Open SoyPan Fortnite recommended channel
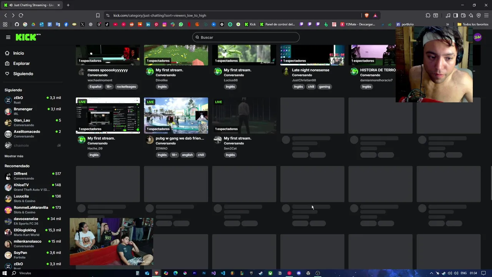492x277 pixels. (x=33, y=255)
